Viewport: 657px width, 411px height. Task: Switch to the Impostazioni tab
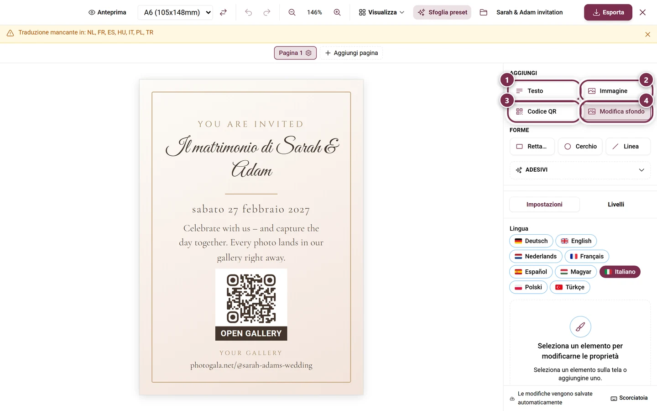click(x=544, y=205)
